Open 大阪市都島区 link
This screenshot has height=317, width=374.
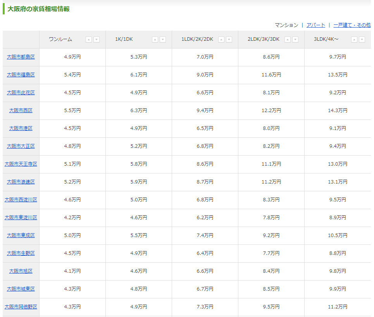pos(21,57)
